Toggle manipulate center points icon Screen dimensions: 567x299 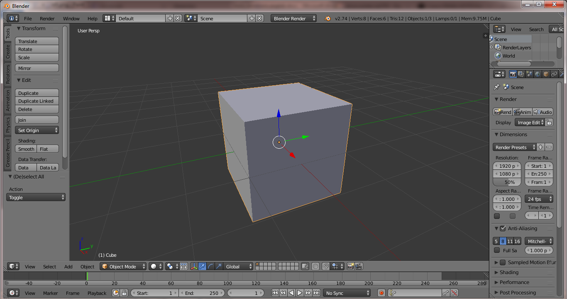pos(183,266)
